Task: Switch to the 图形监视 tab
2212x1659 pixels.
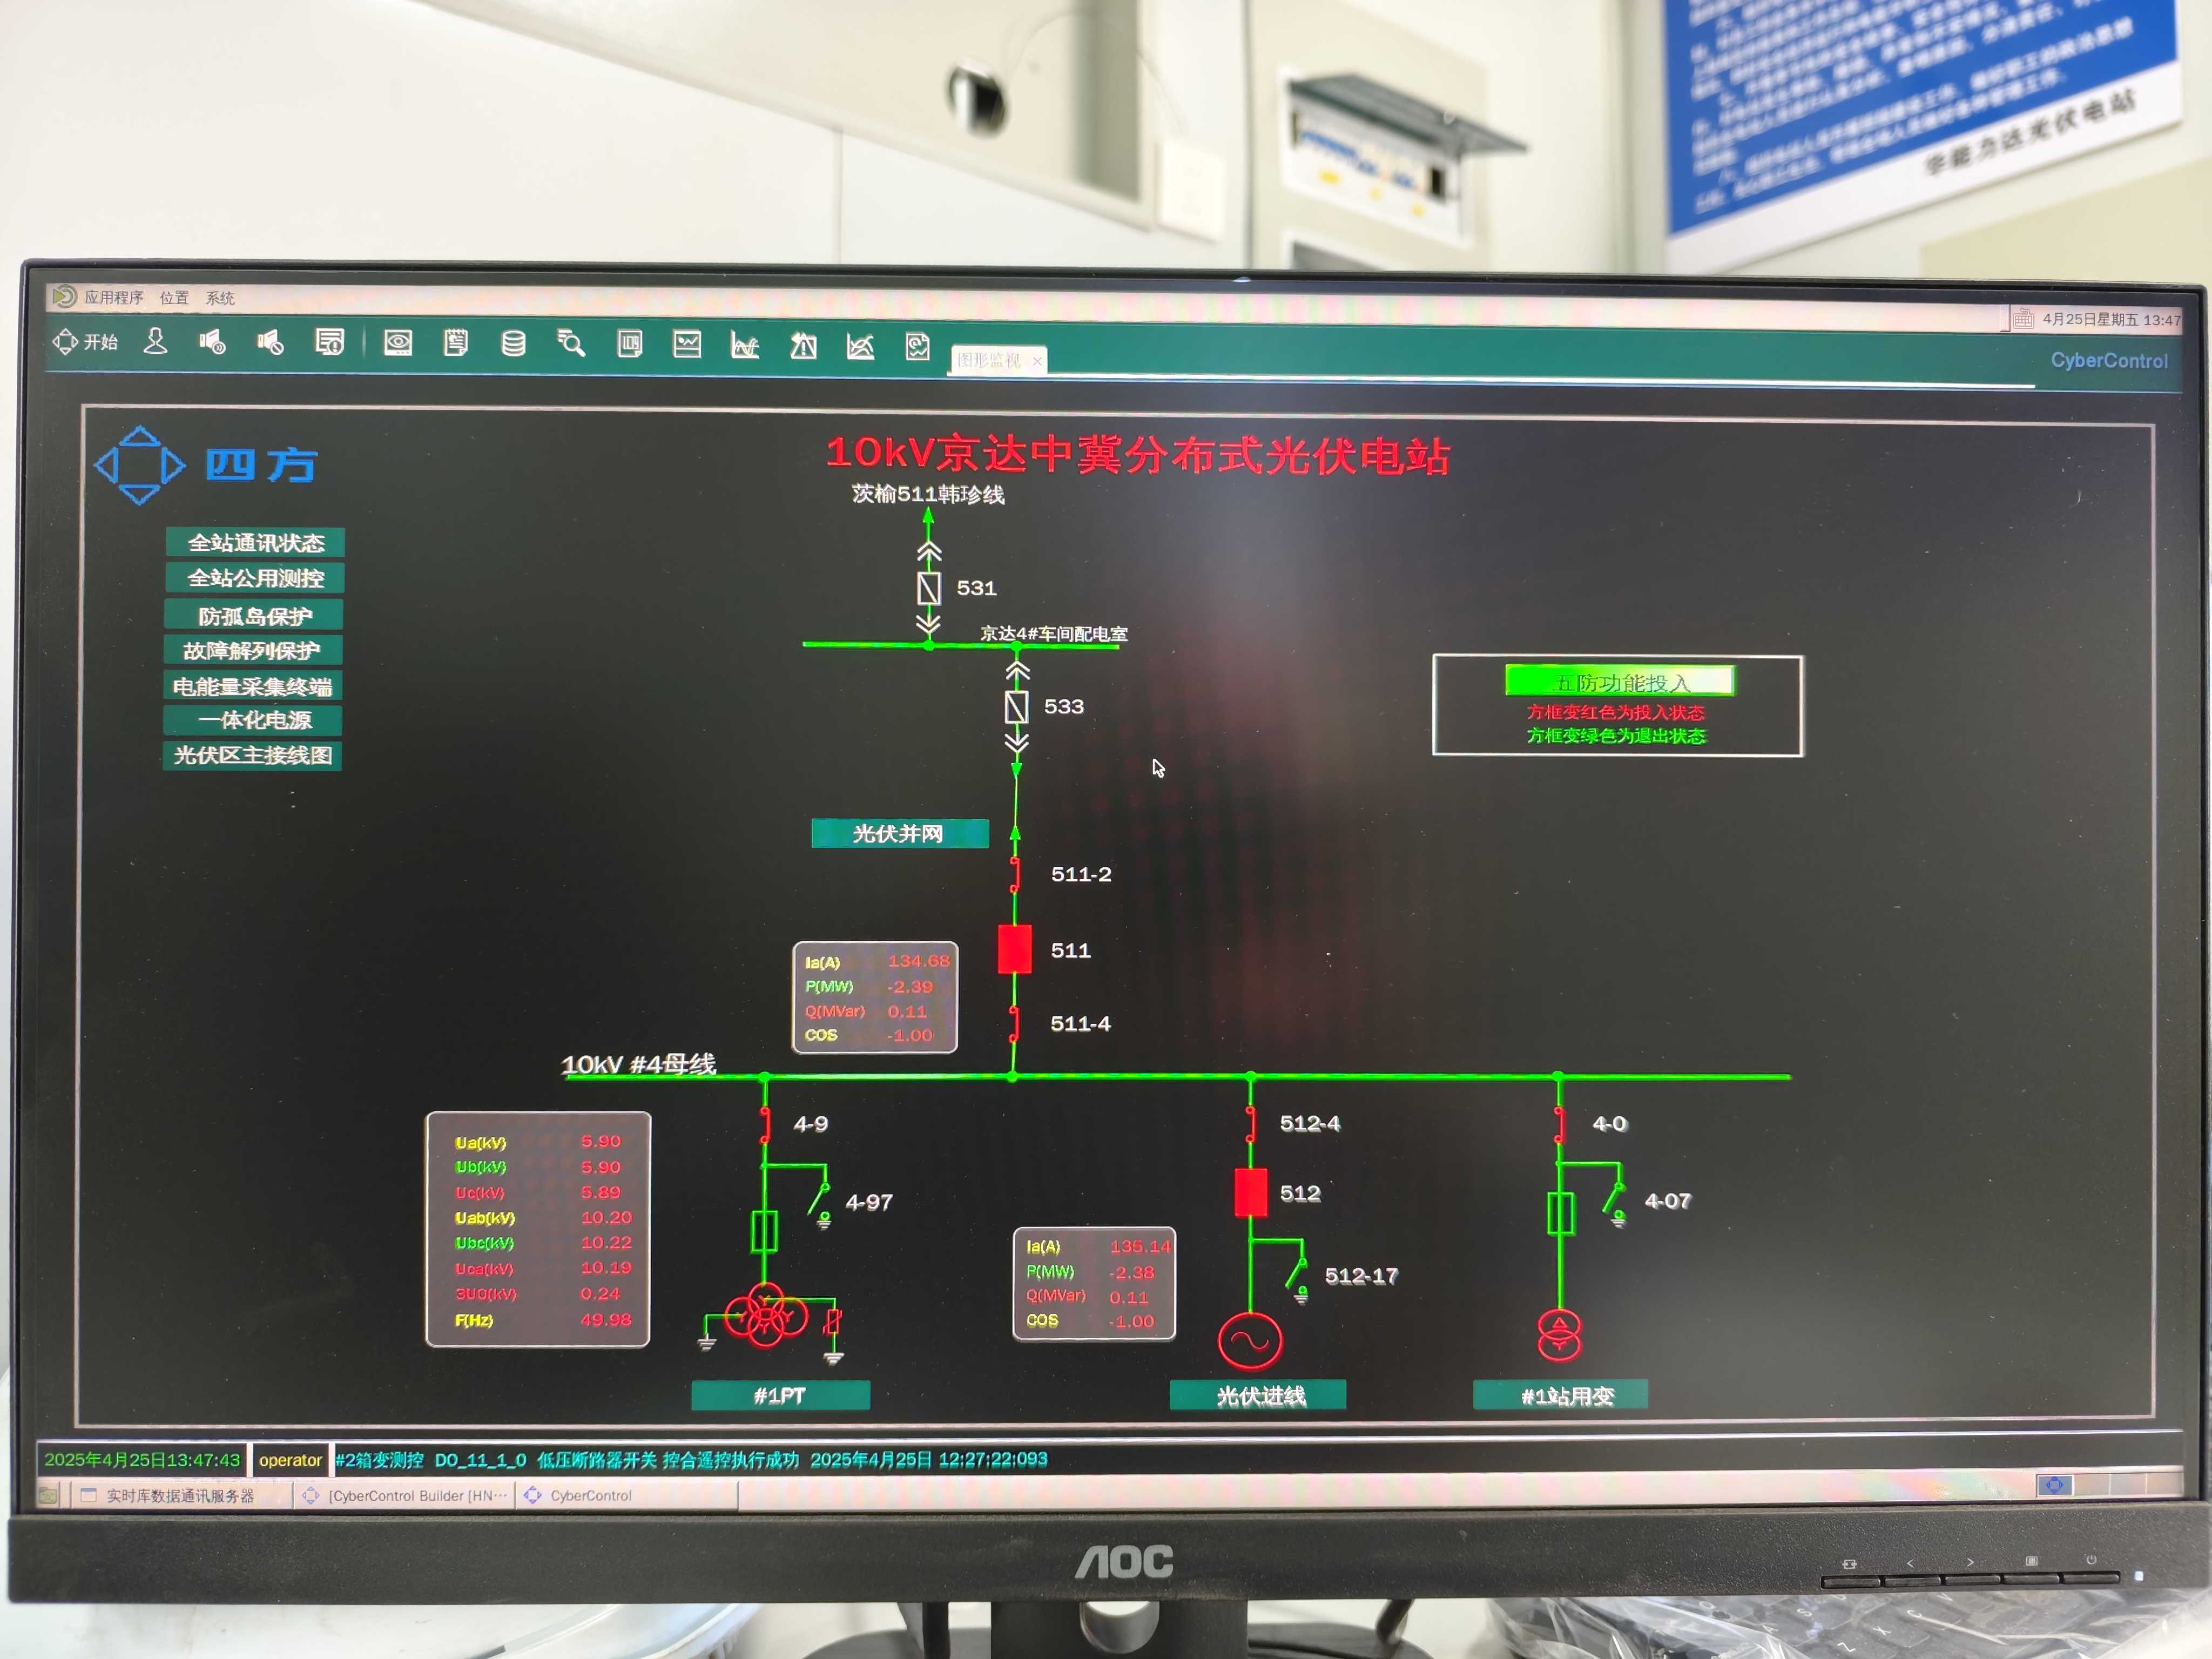Action: [x=989, y=360]
